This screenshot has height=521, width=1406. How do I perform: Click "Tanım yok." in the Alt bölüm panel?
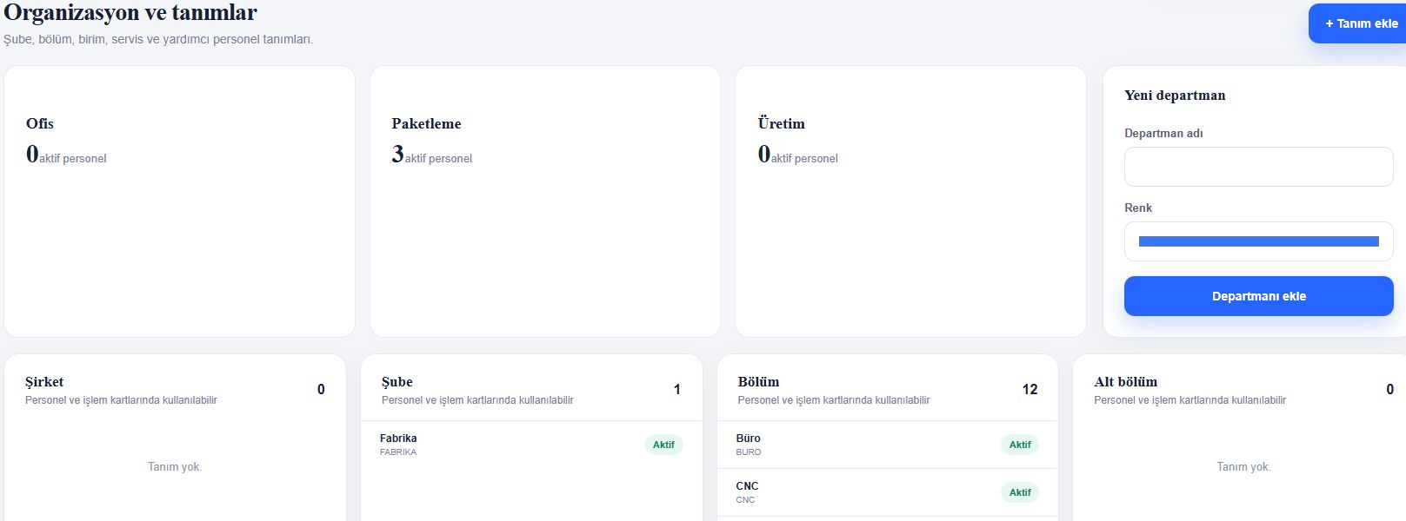[1244, 467]
